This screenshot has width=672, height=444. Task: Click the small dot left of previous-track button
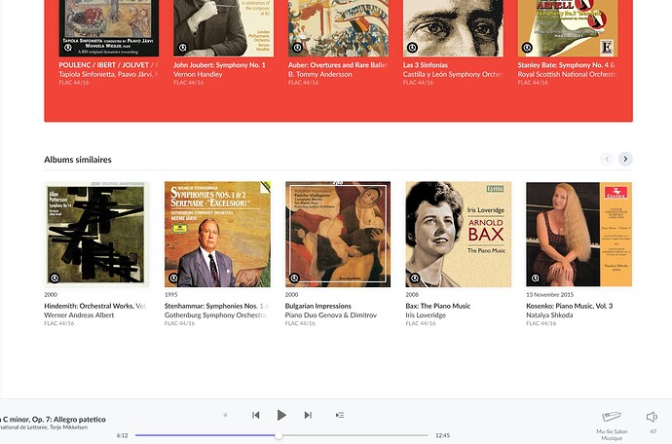(225, 415)
